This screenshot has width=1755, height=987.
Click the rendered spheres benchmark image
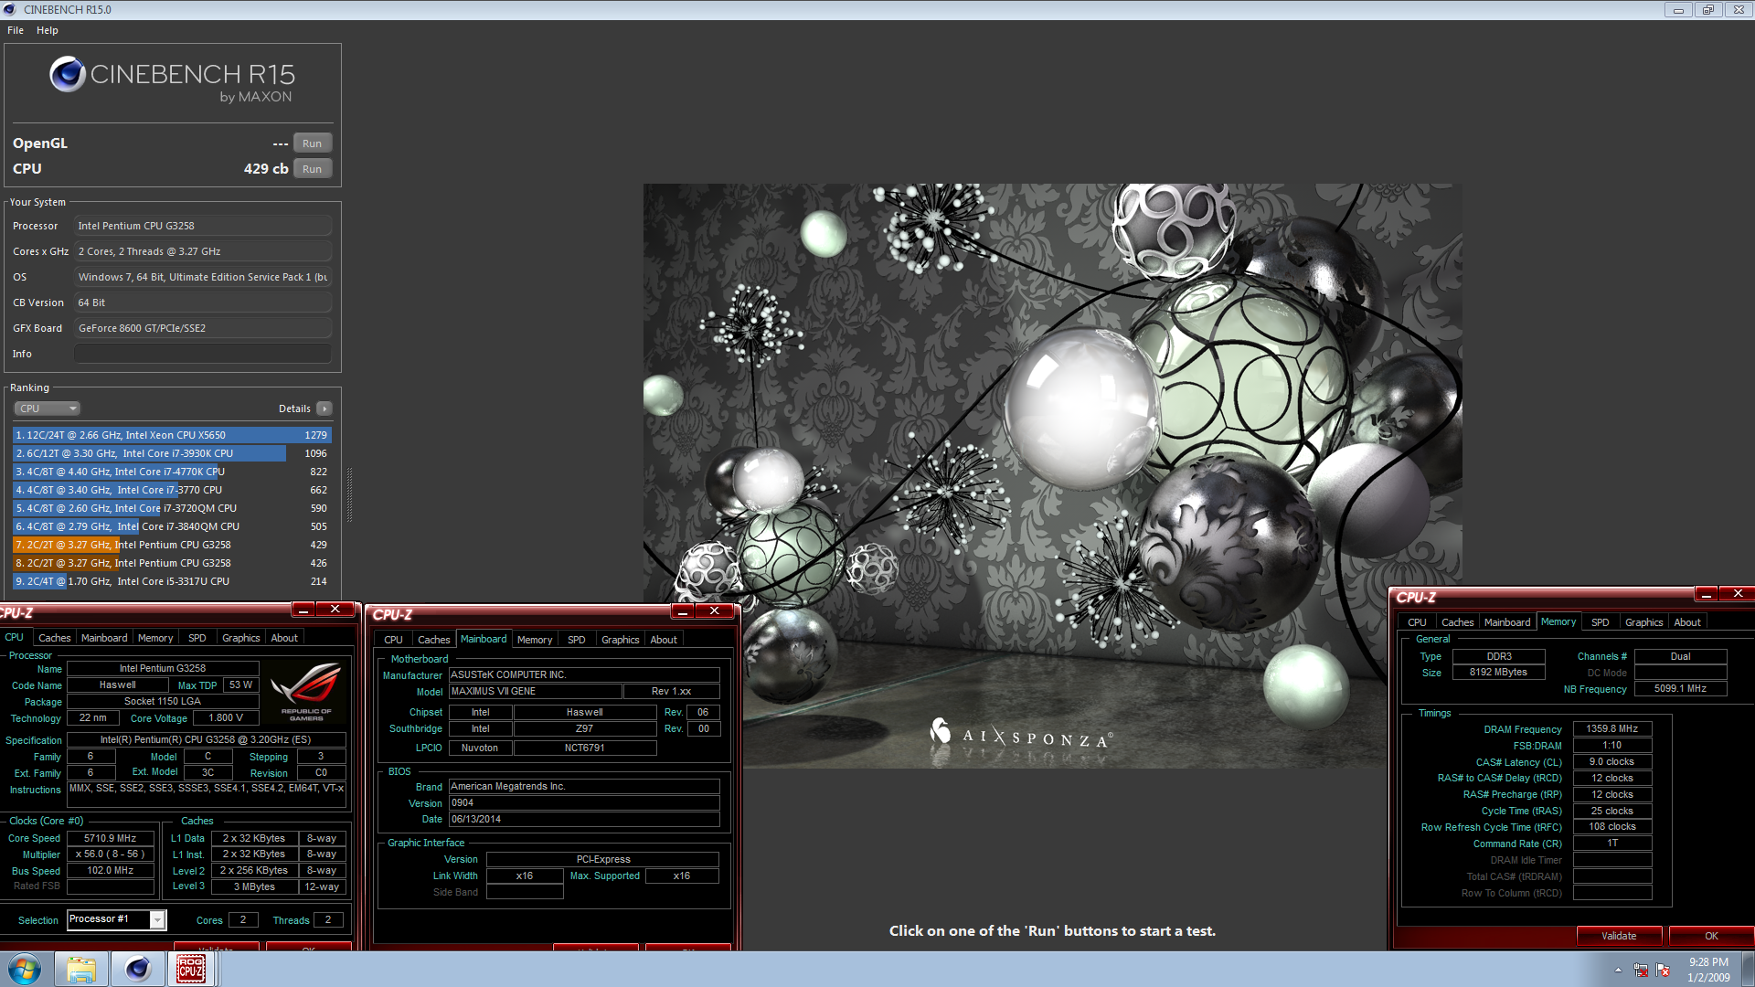tap(1052, 475)
